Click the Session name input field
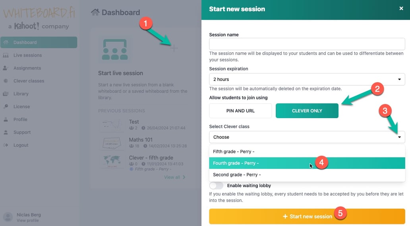The height and width of the screenshot is (226, 410). (307, 44)
